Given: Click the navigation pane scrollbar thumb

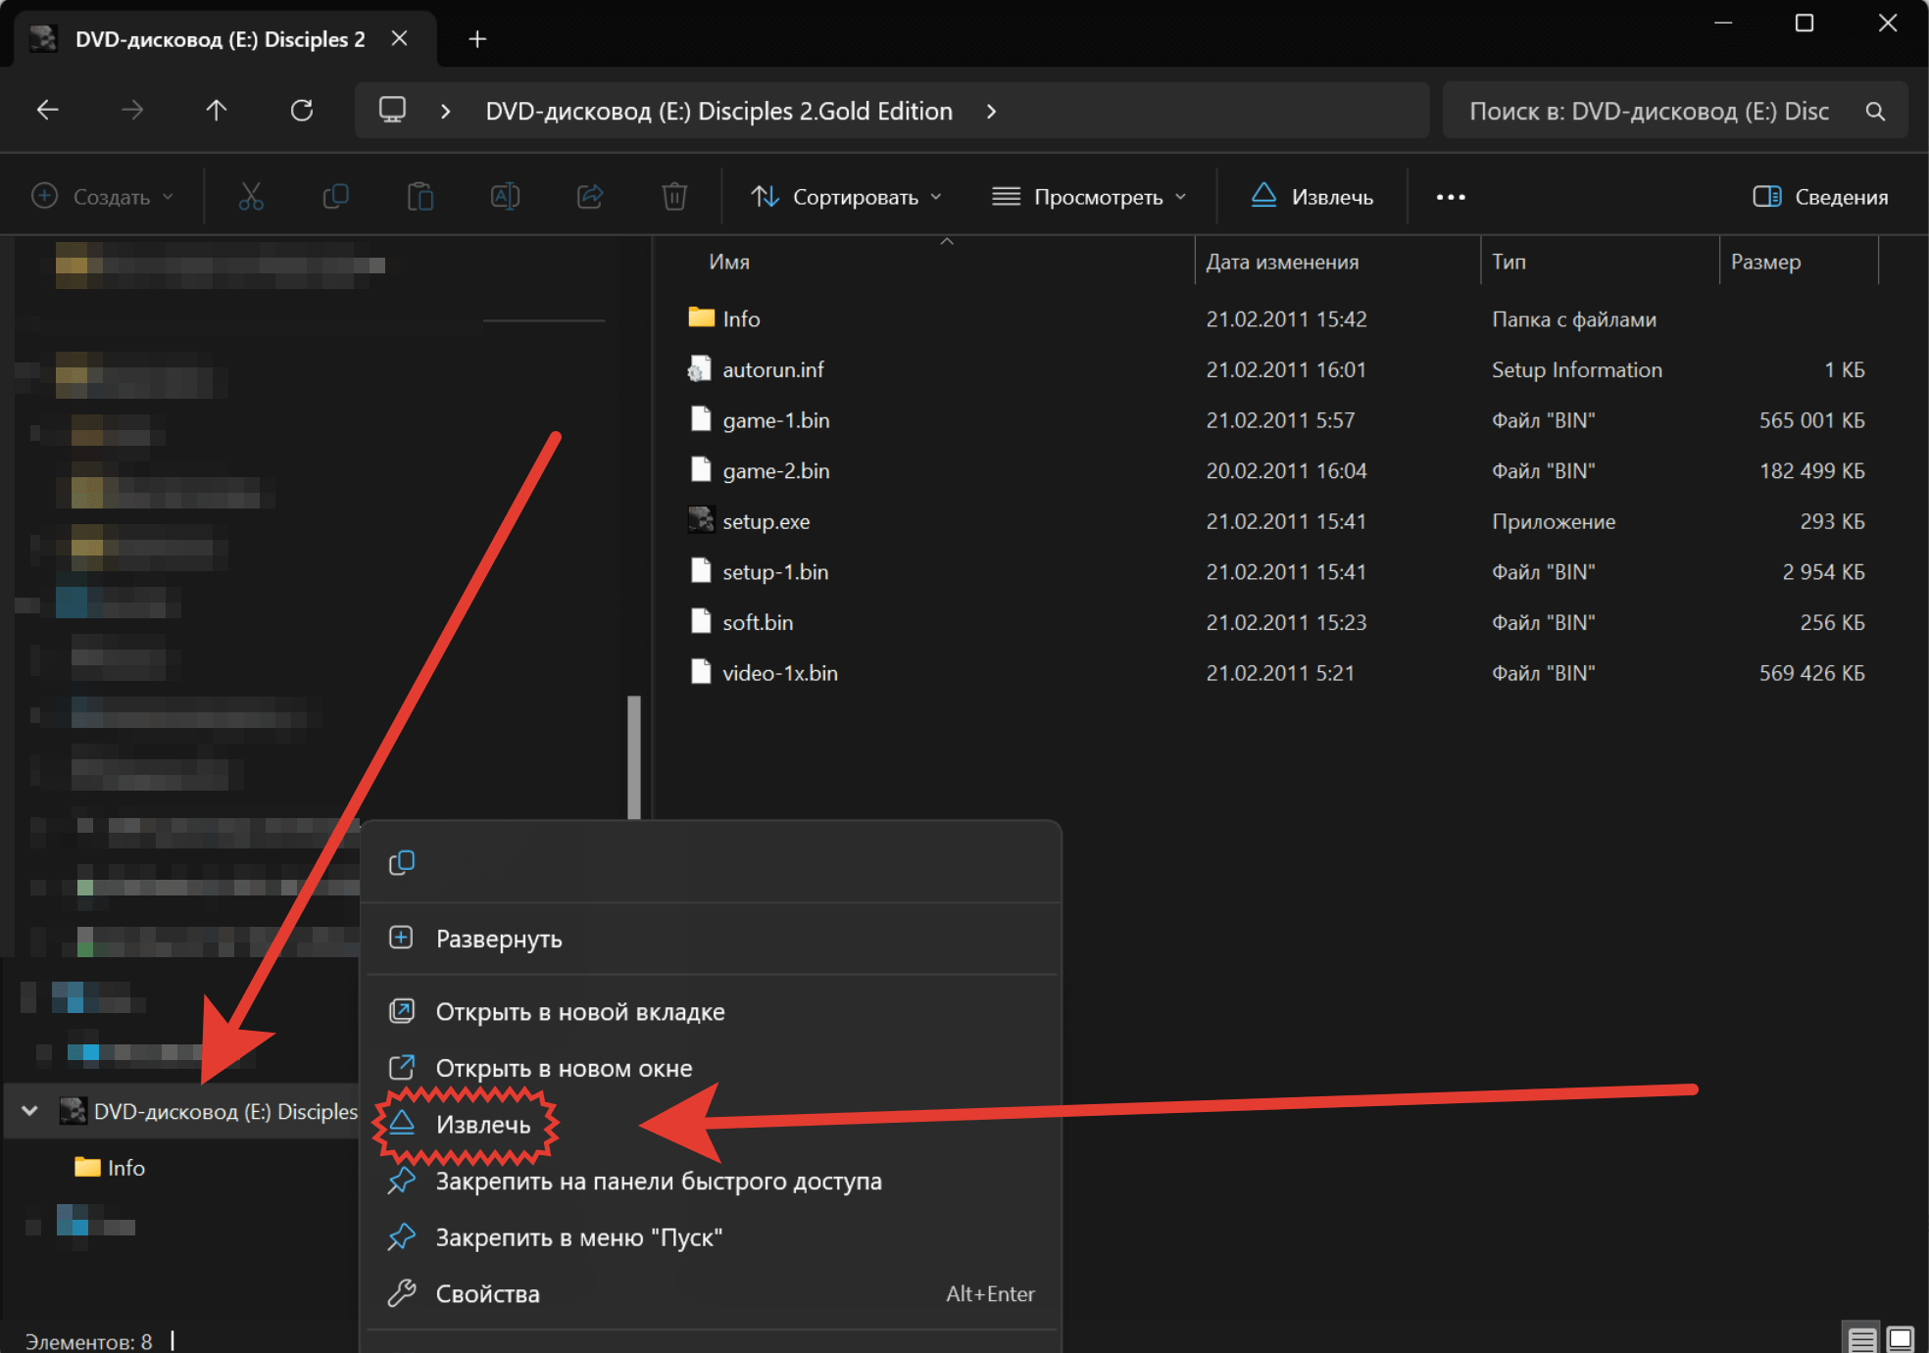Looking at the screenshot, I should point(634,757).
